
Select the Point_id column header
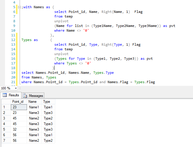[x=18, y=102]
